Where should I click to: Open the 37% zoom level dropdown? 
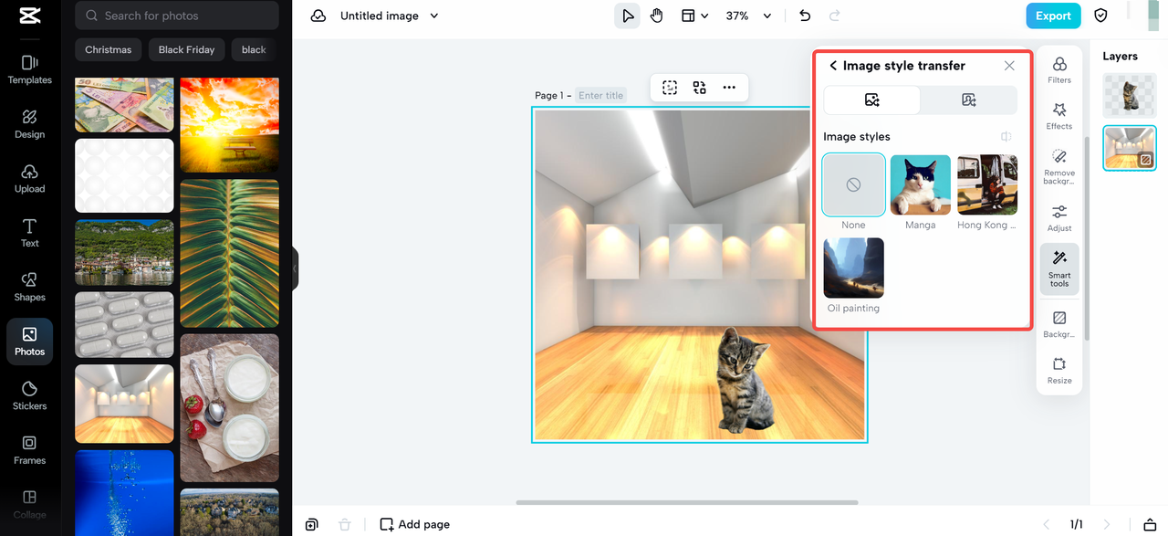(x=748, y=16)
